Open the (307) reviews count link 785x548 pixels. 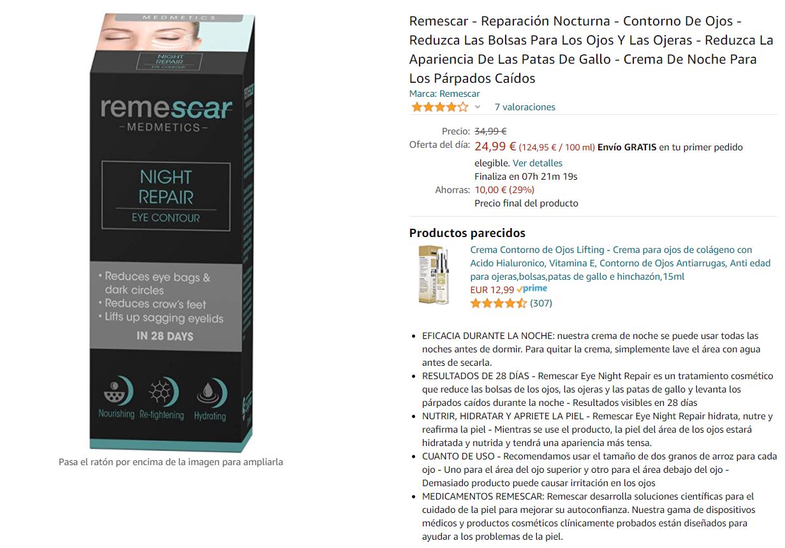[x=541, y=303]
